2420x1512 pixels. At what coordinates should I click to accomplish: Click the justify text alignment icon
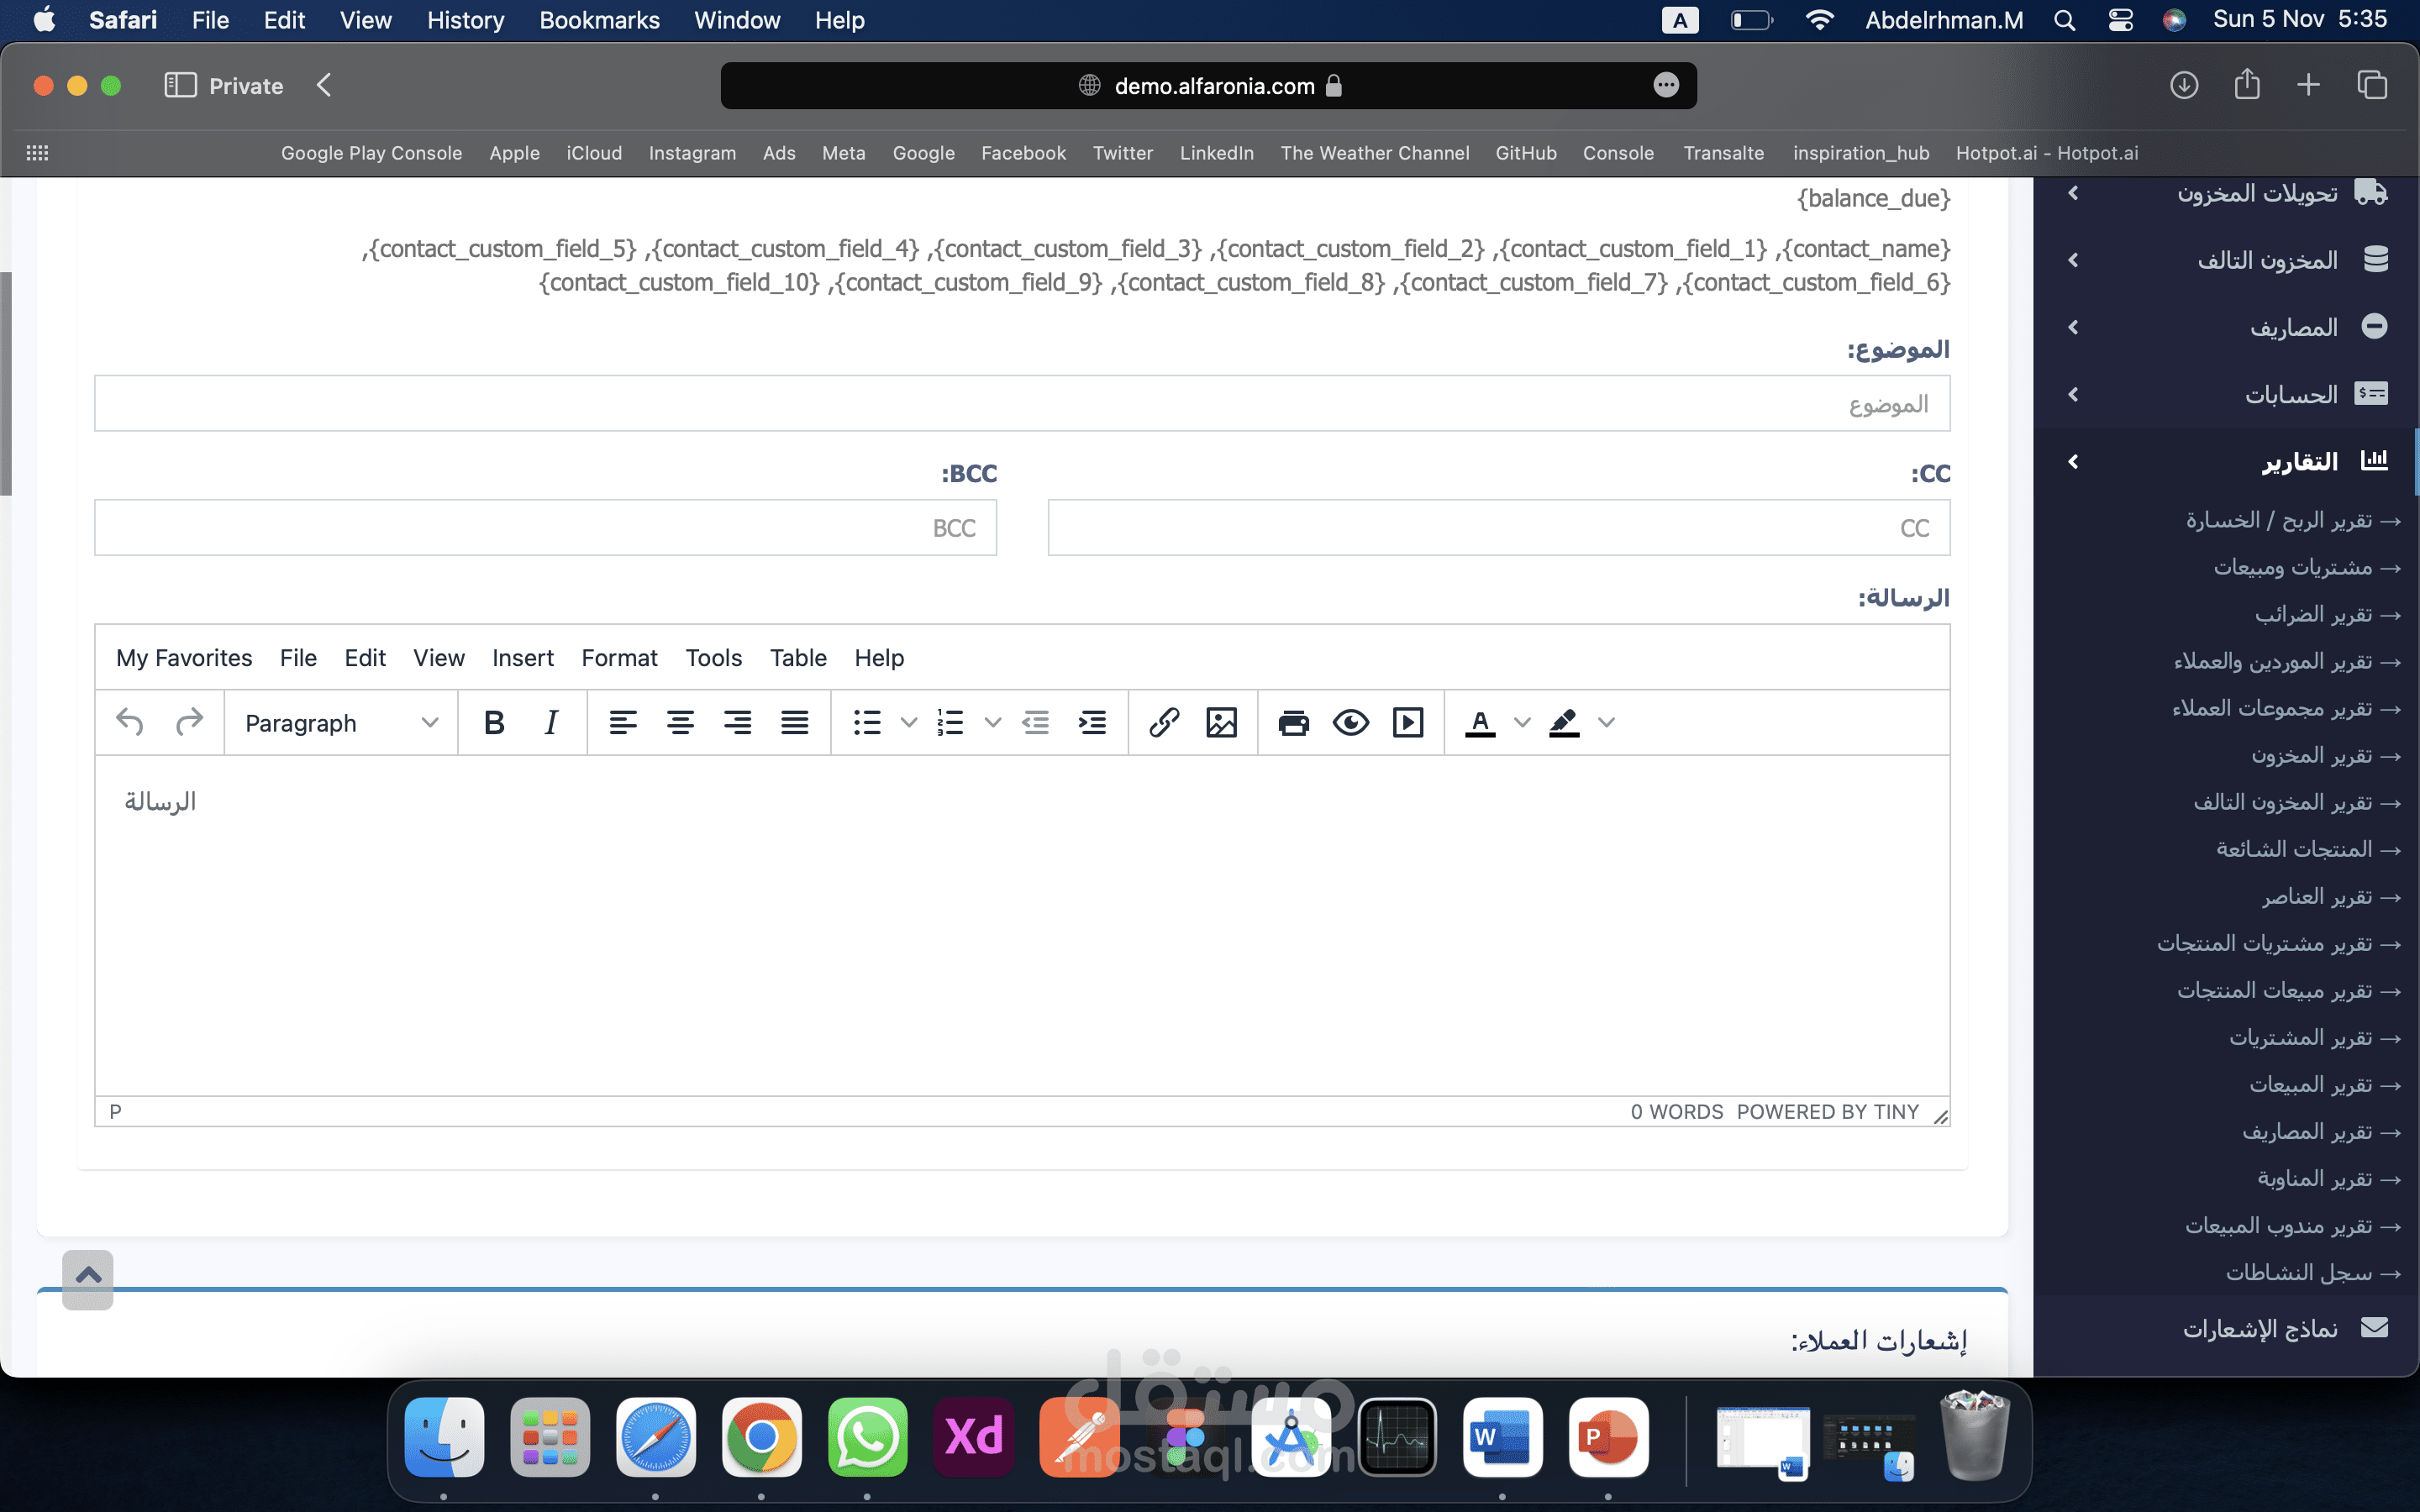click(x=795, y=722)
